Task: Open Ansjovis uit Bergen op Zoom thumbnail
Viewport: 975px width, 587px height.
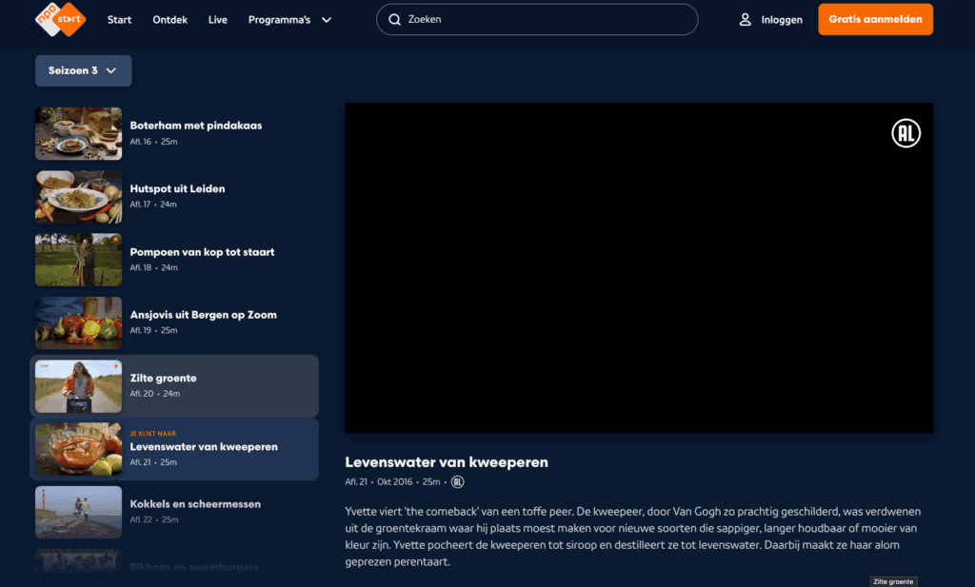Action: click(x=79, y=323)
